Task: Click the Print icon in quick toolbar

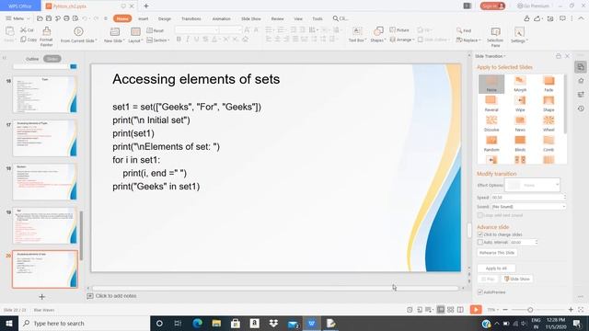Action: pos(66,18)
